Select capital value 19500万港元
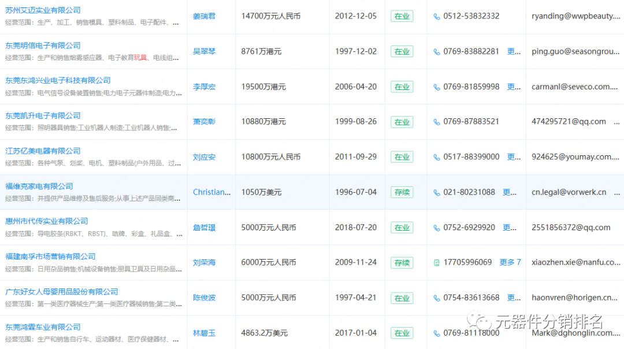Viewport: 624px width, 349px height. [263, 87]
